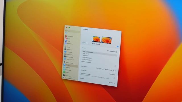The width and height of the screenshot is (182, 102).
Task: Open the Color profile dropdown
Action: pos(106,69)
